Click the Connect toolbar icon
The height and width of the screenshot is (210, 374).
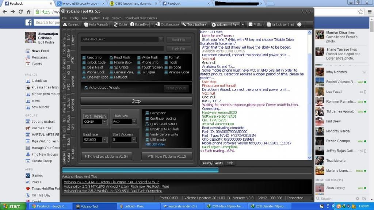(x=72, y=24)
